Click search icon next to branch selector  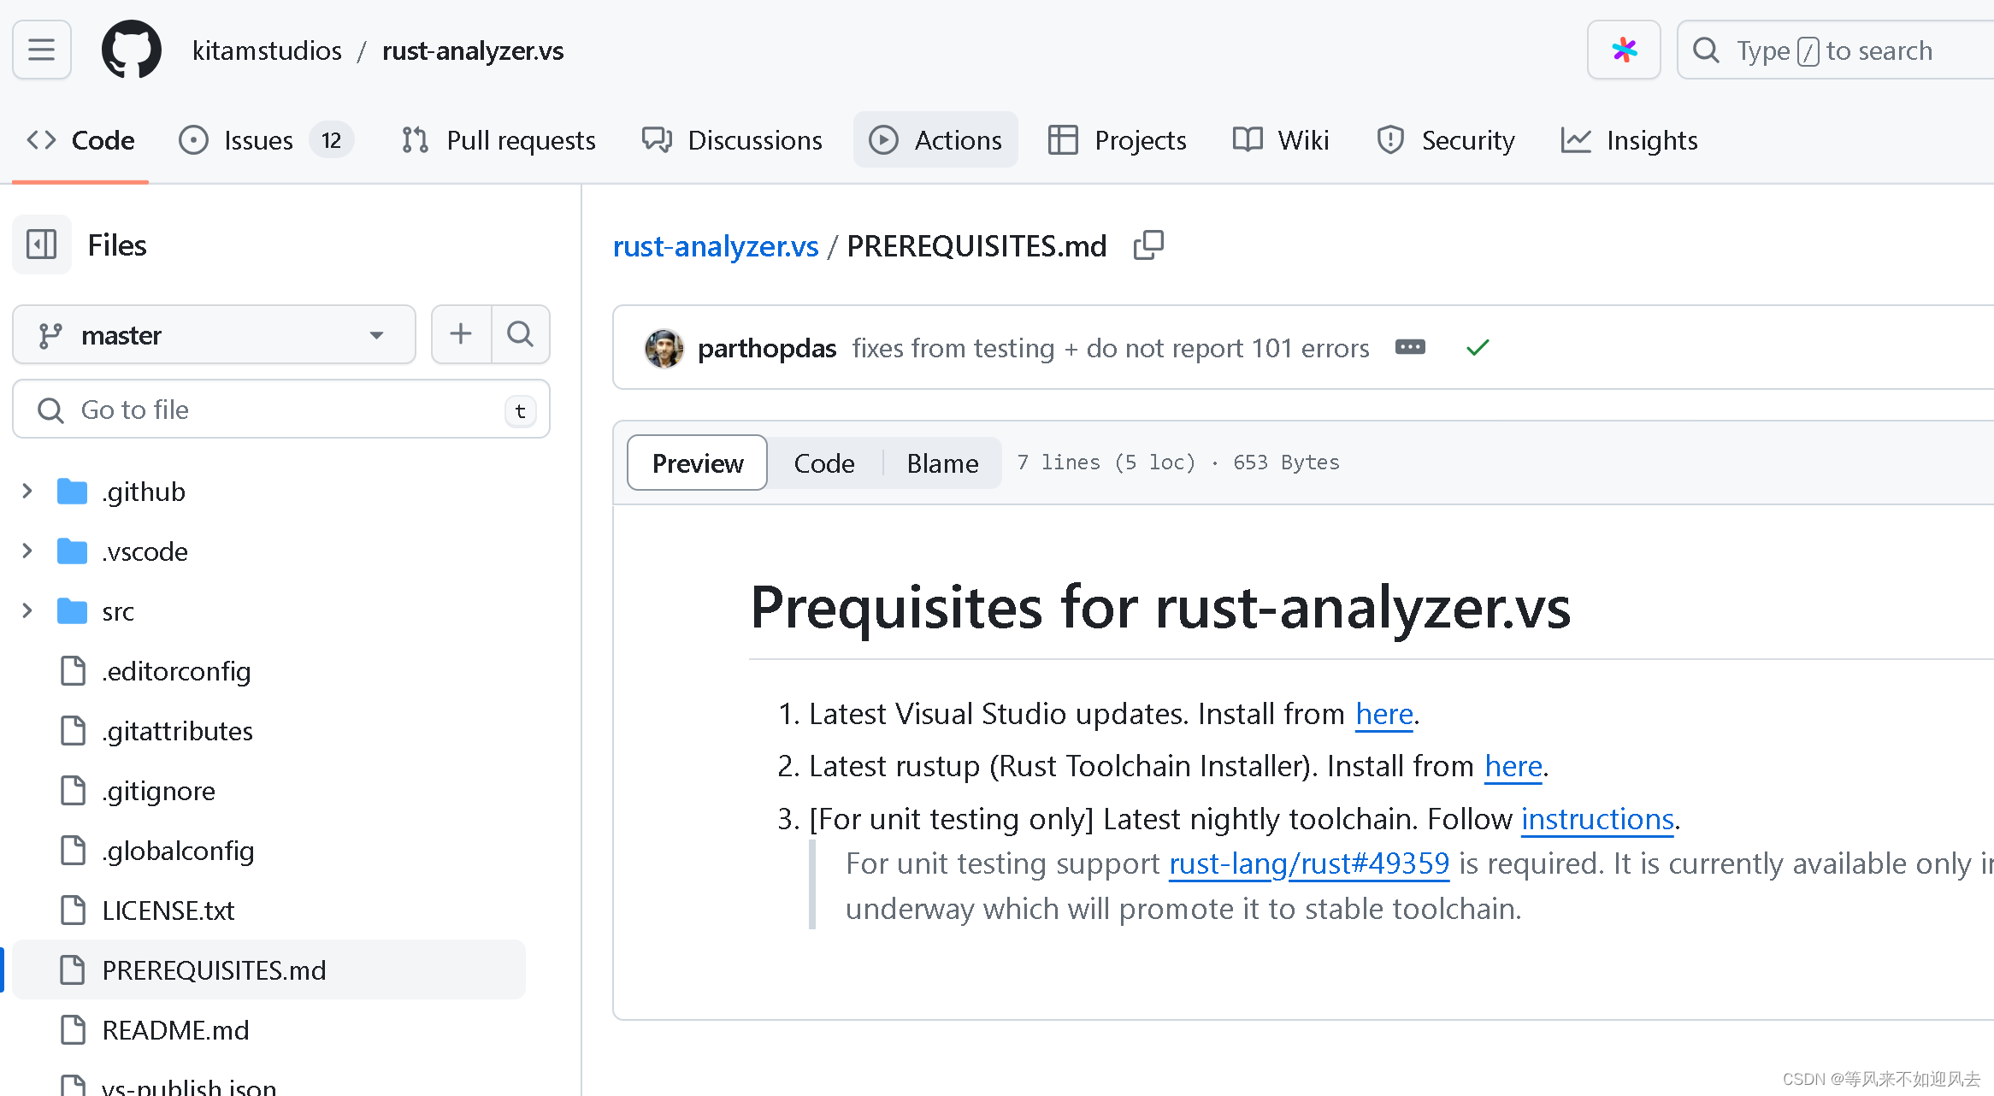[x=520, y=334]
